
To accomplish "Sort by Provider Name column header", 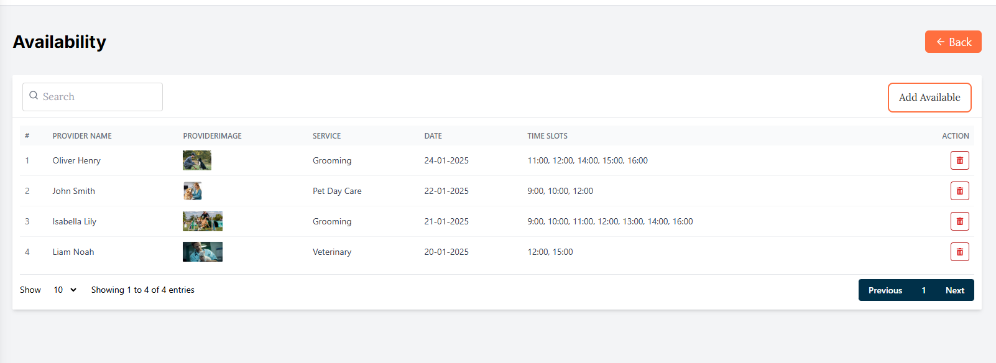I will [82, 136].
